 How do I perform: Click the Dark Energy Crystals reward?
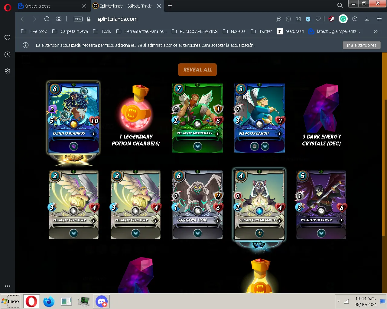coord(321,115)
